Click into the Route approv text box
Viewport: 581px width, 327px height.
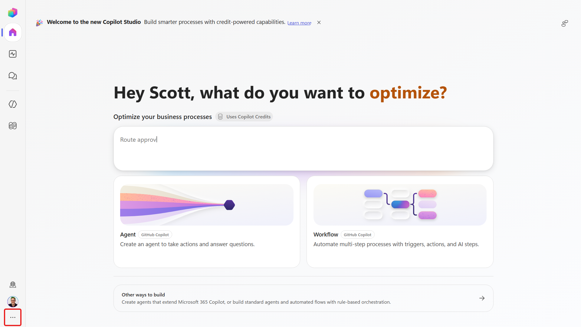pos(303,148)
